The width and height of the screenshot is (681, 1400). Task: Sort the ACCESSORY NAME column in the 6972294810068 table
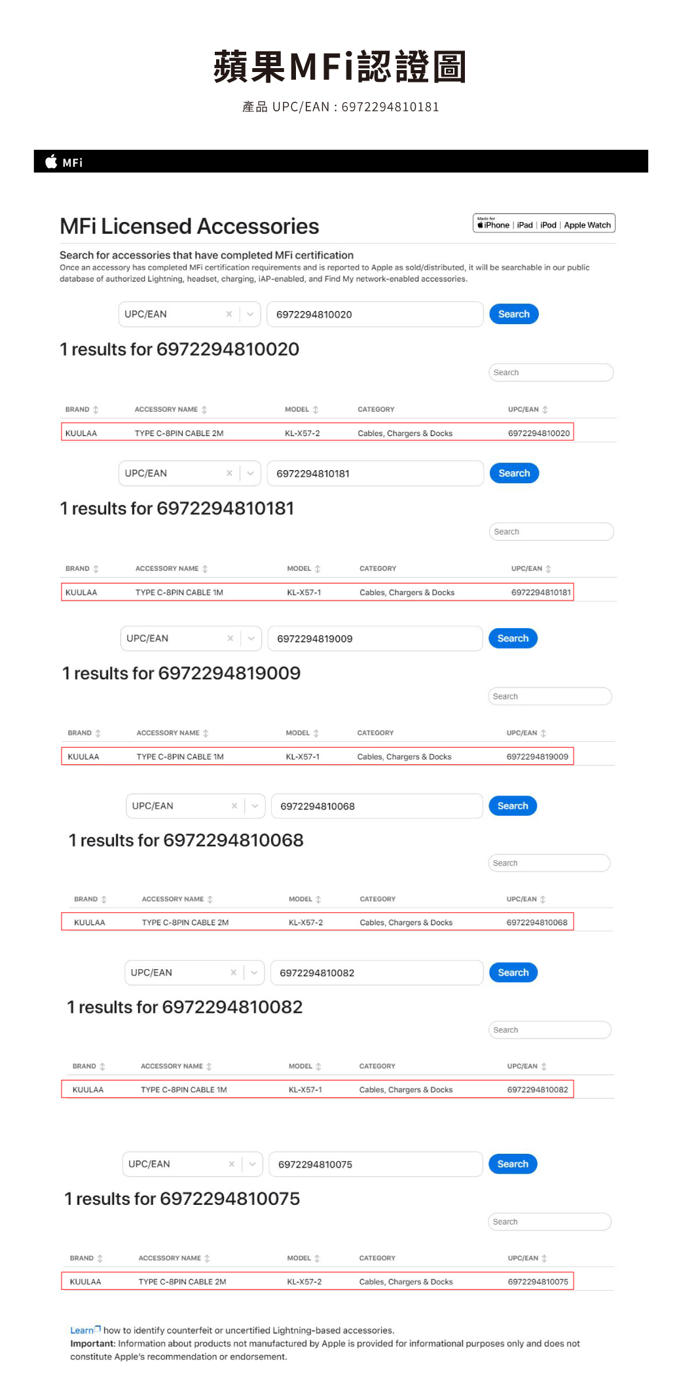210,898
